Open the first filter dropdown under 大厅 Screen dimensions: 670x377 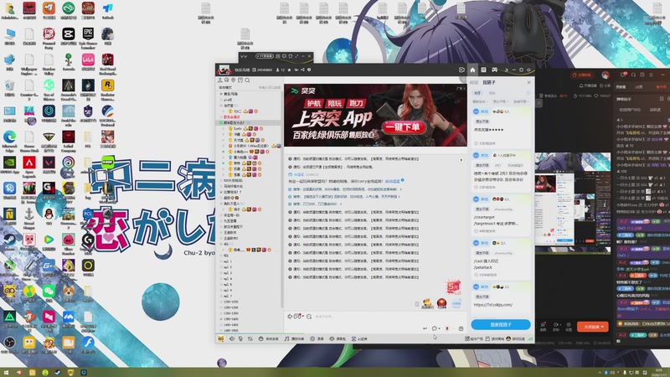pos(479,101)
